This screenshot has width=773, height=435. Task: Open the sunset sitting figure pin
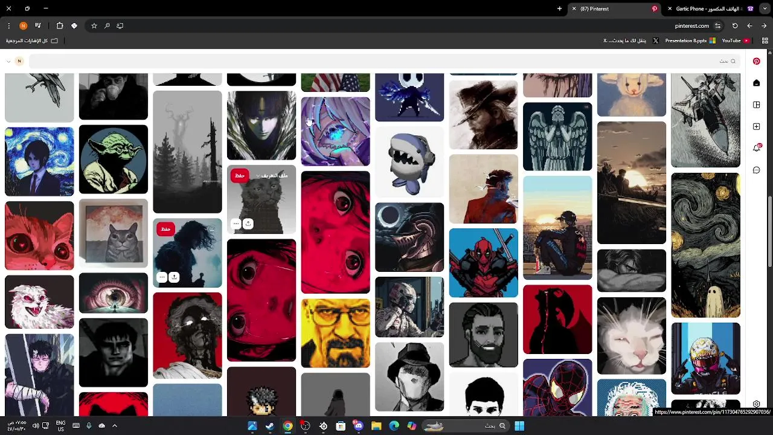coord(557,228)
